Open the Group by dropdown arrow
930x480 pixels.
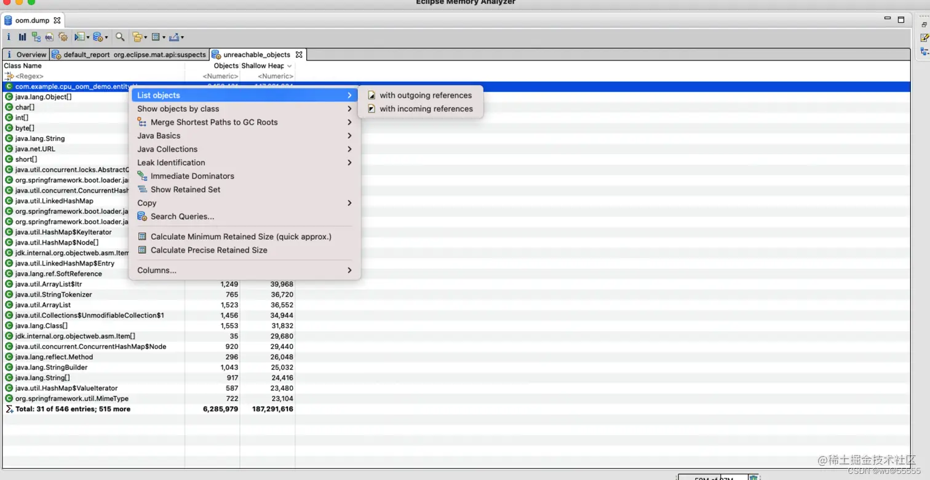145,37
